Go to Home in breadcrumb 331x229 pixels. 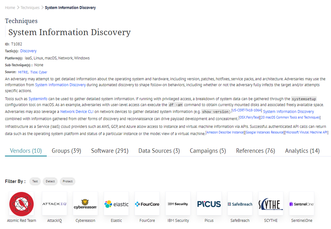pos(10,8)
